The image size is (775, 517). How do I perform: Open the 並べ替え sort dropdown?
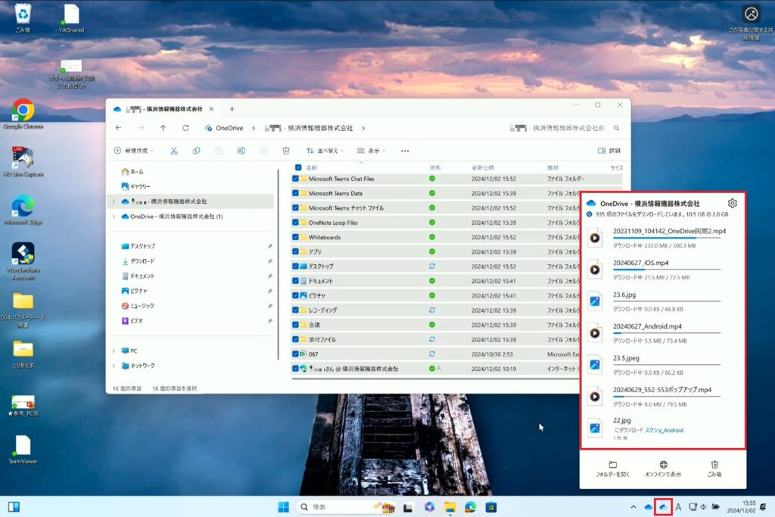click(325, 151)
